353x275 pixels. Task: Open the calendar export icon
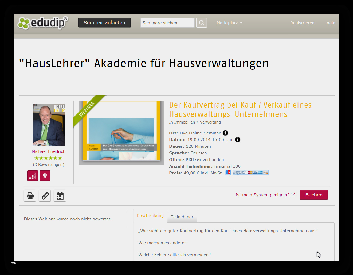(x=60, y=196)
